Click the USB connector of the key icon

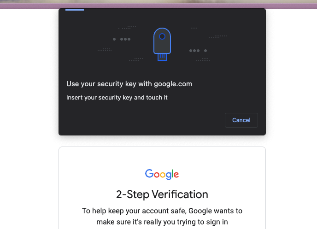click(x=162, y=57)
